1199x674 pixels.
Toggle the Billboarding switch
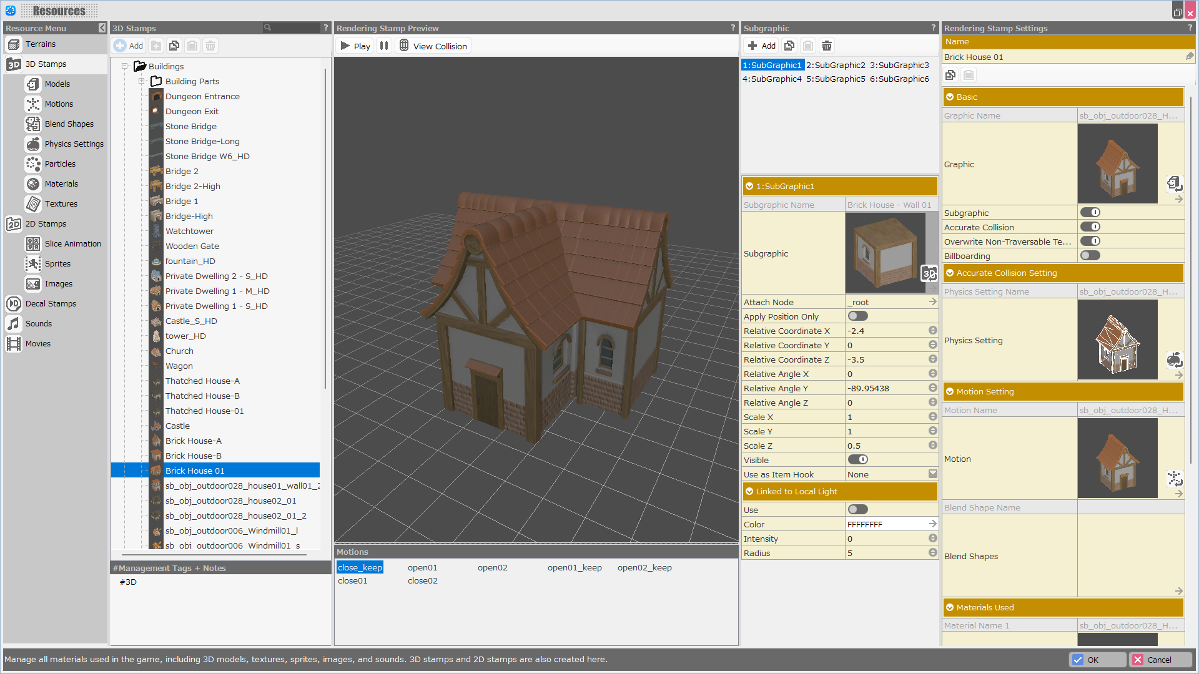[x=1090, y=255]
